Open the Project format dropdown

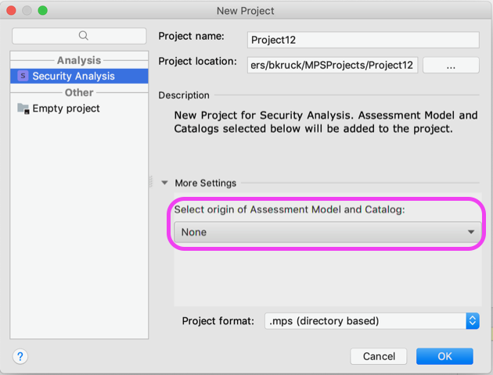[372, 320]
